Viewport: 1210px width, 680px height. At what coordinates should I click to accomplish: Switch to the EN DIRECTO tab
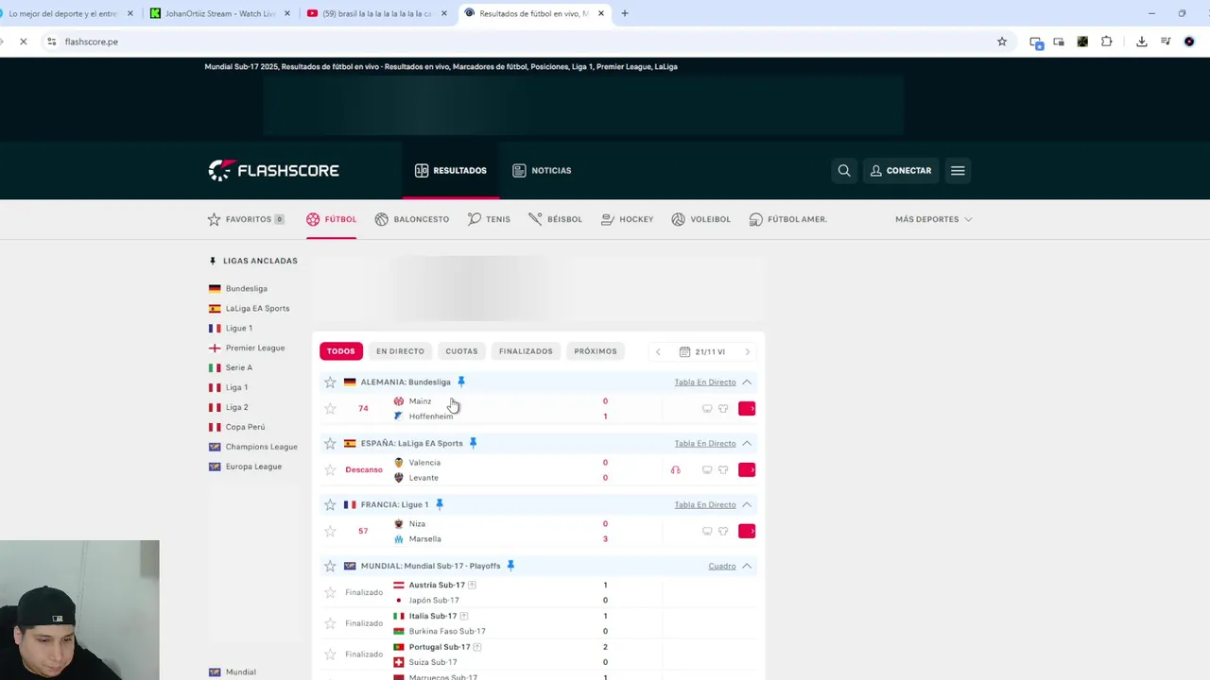click(x=400, y=351)
